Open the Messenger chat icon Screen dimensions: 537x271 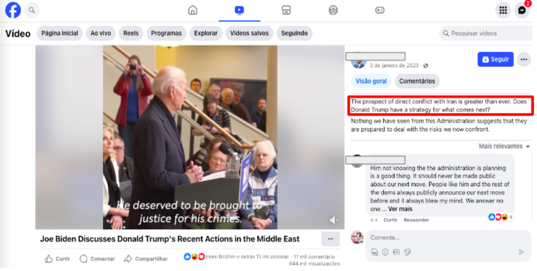click(522, 10)
